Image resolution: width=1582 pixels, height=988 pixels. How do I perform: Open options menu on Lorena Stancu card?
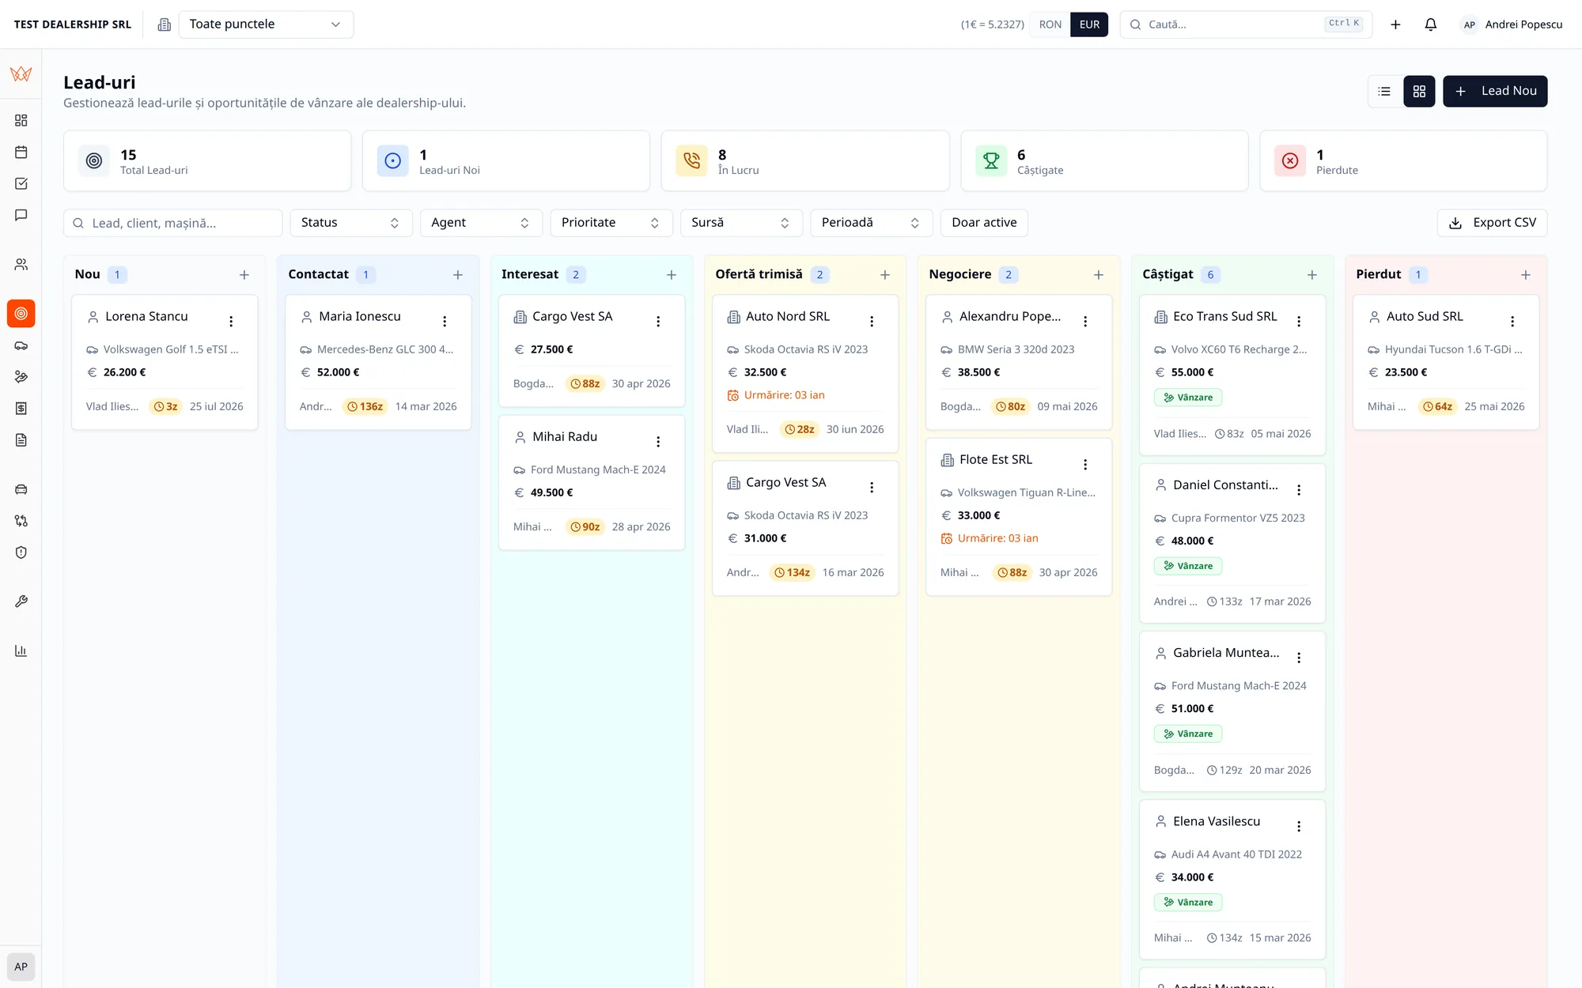click(231, 321)
